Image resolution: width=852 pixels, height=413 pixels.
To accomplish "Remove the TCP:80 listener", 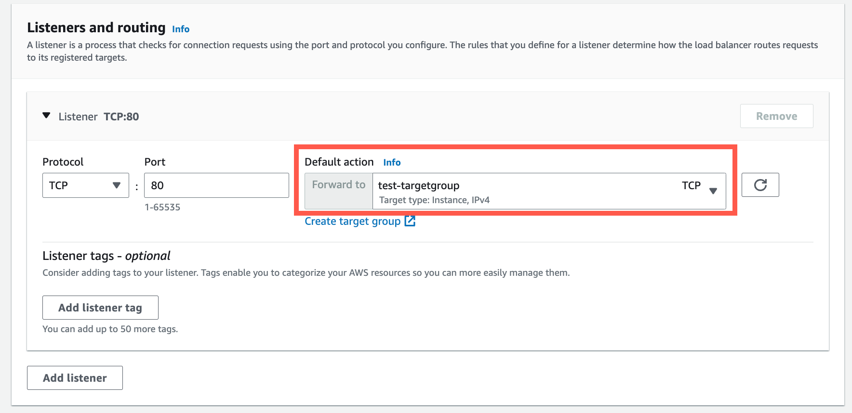I will pos(776,116).
